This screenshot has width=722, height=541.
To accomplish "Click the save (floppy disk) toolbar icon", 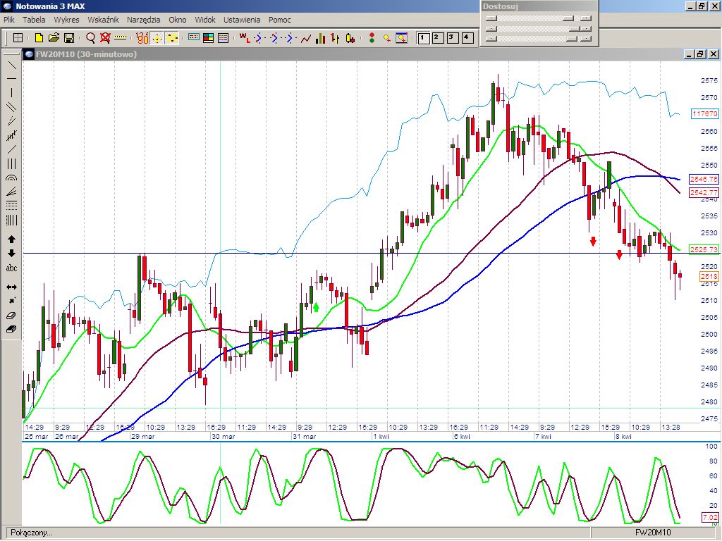I will 69,38.
